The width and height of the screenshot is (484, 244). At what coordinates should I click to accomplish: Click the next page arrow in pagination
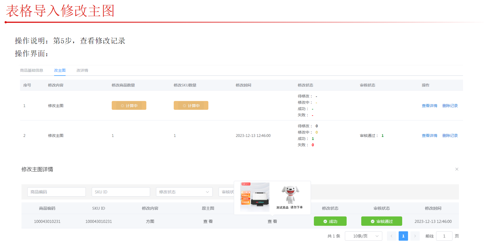[415, 236]
